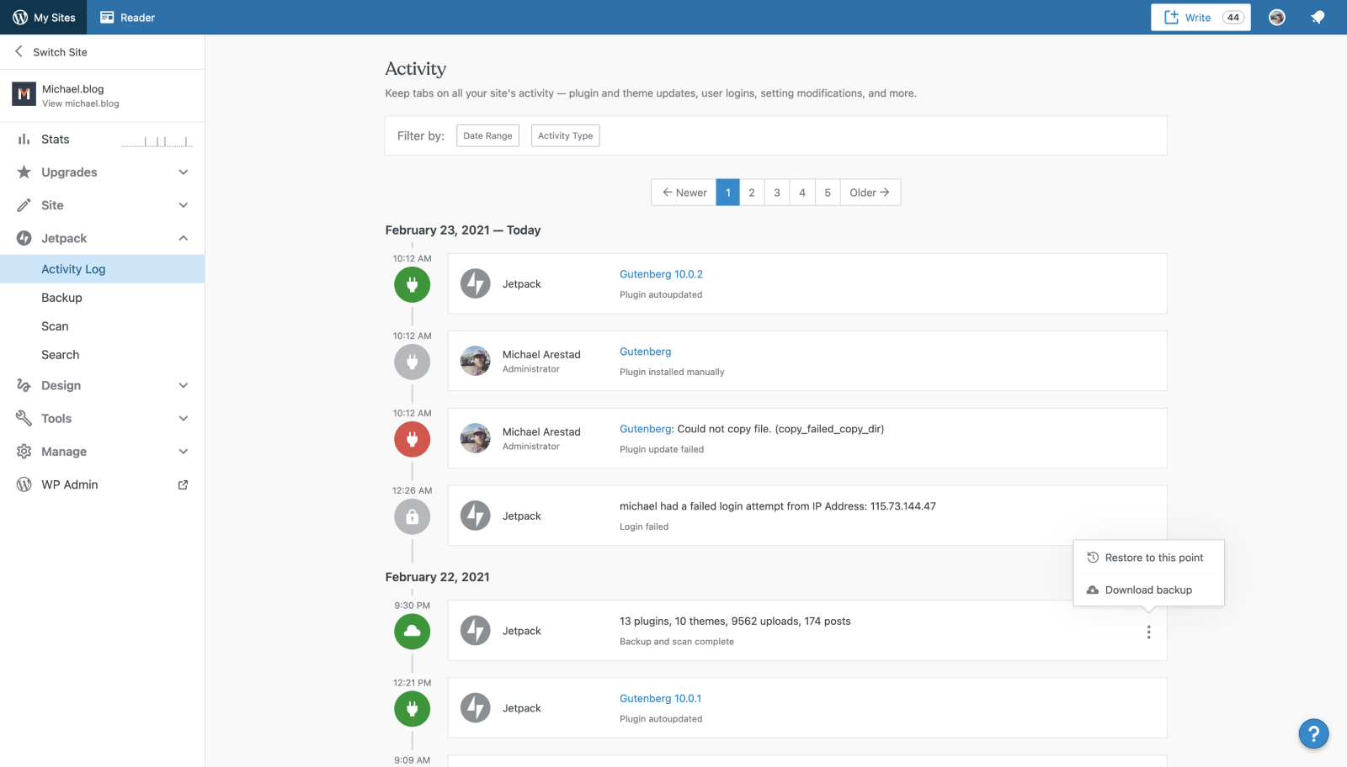Expand the Design section chevron
Image resolution: width=1347 pixels, height=767 pixels.
184,385
